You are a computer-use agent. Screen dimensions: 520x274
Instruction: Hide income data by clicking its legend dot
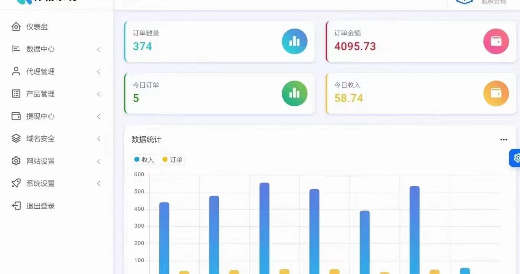coord(138,160)
